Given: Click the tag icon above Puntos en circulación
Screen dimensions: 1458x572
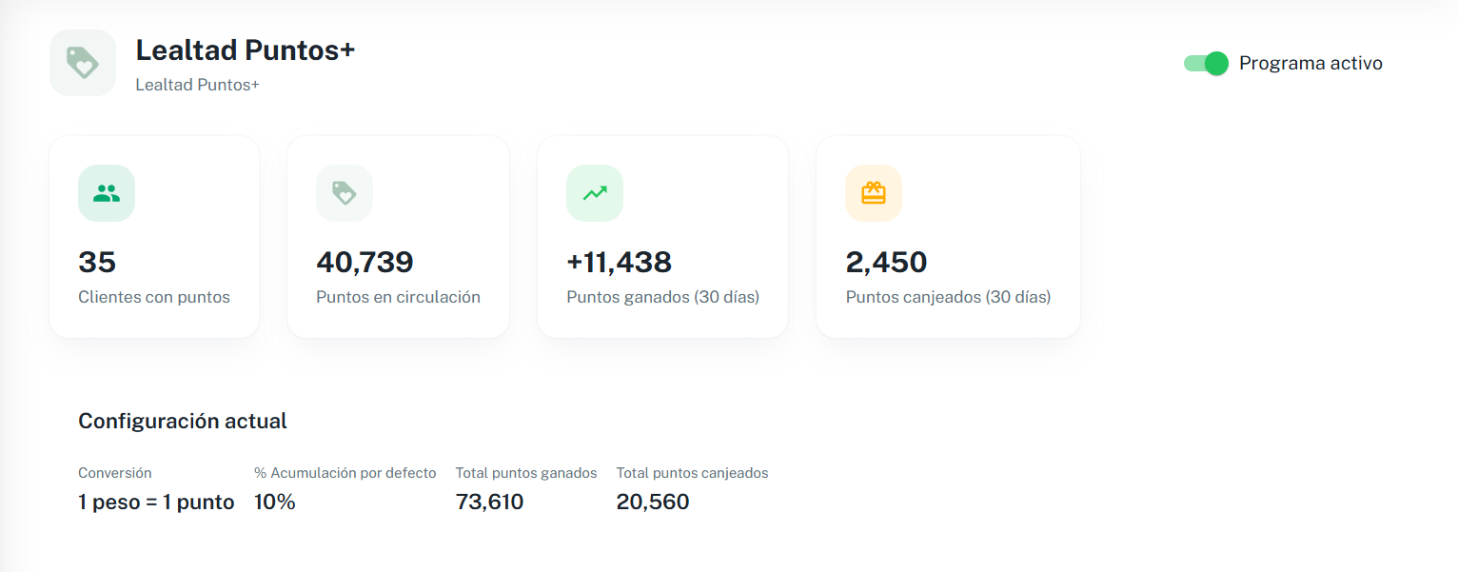Looking at the screenshot, I should coord(344,192).
